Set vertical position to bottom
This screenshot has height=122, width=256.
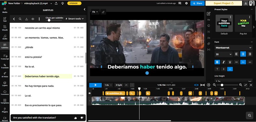[230, 69]
